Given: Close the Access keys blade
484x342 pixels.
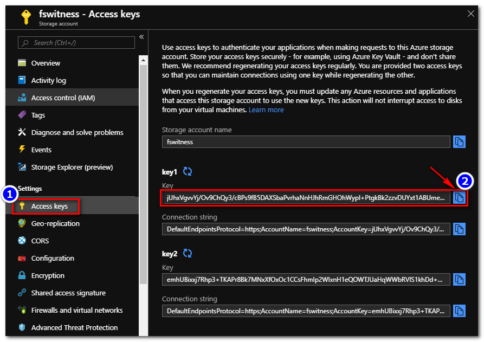Looking at the screenshot, I should click(471, 14).
